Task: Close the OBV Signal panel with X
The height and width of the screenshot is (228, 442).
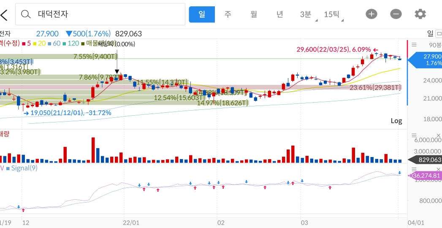Action: click(438, 169)
